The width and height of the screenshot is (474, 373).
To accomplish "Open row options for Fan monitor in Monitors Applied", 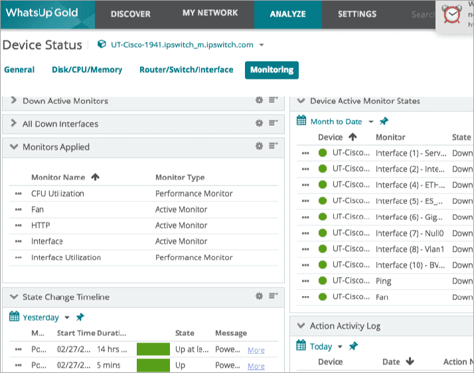I will coord(19,210).
